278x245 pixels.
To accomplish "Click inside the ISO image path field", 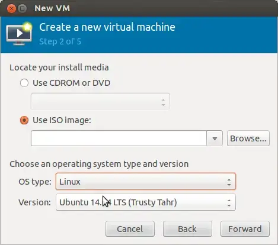I will coord(119,138).
